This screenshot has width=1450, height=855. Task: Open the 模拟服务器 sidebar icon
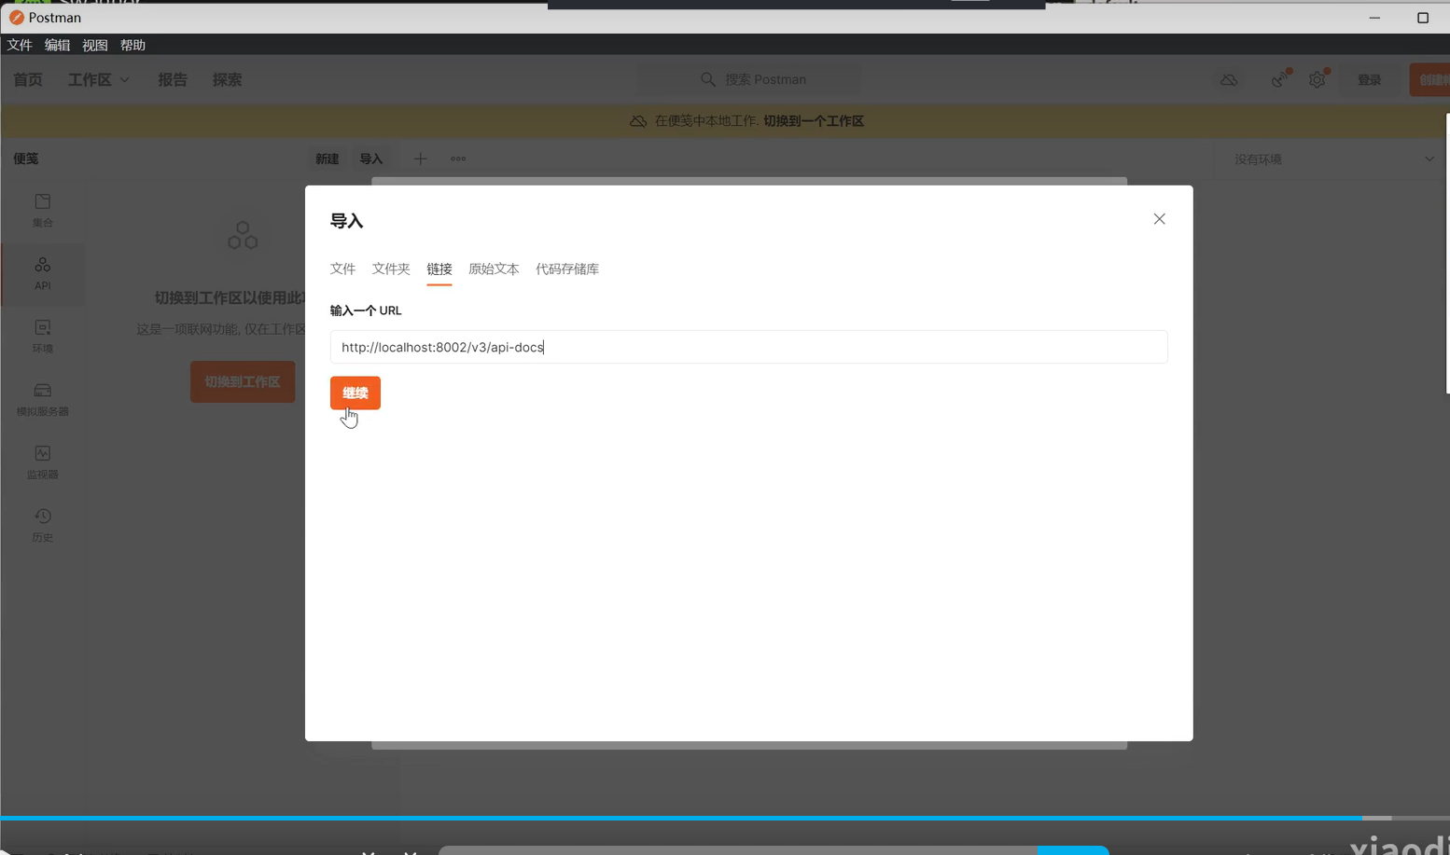pos(43,399)
